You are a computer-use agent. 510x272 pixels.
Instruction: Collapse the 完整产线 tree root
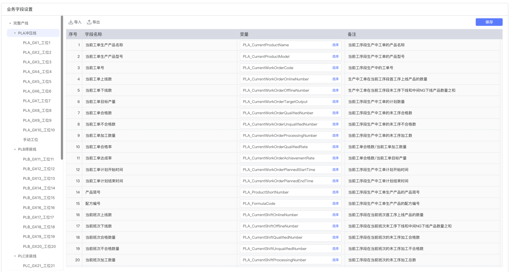(x=10, y=23)
